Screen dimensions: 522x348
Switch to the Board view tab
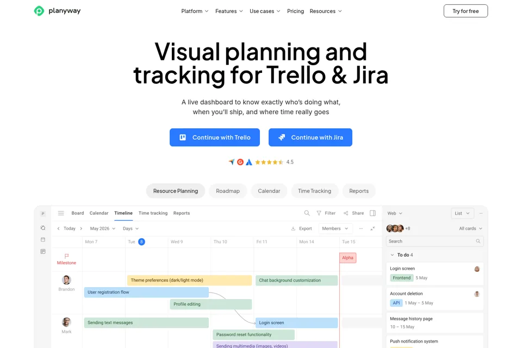(78, 213)
